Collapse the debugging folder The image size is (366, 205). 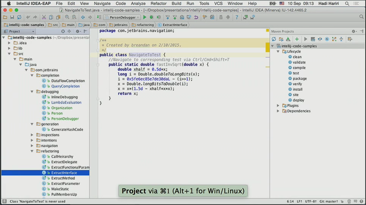click(32, 91)
